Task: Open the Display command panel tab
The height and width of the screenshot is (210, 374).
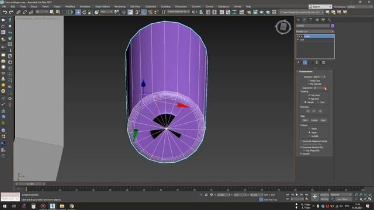Action: (323, 20)
